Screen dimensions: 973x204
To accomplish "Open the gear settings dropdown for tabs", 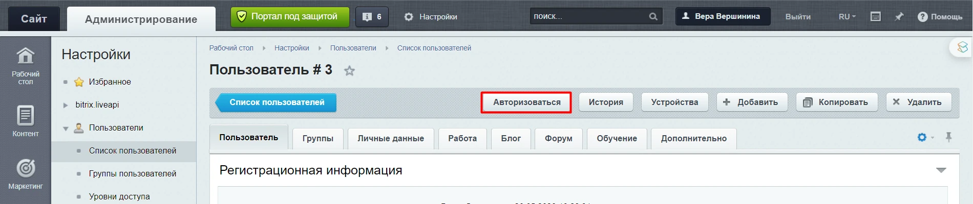I will [x=925, y=138].
